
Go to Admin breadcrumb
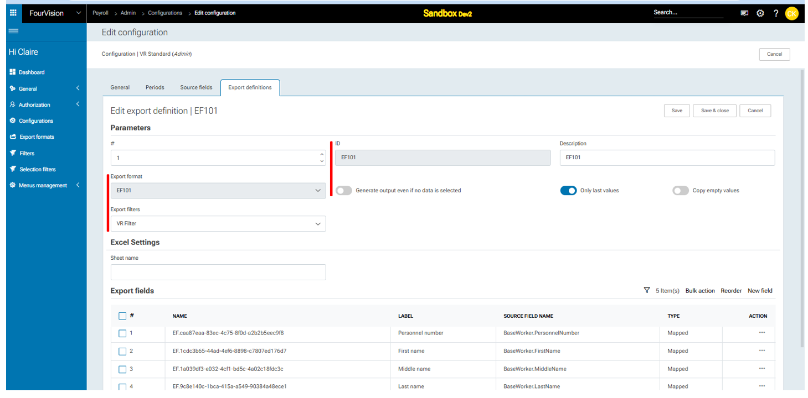(128, 13)
